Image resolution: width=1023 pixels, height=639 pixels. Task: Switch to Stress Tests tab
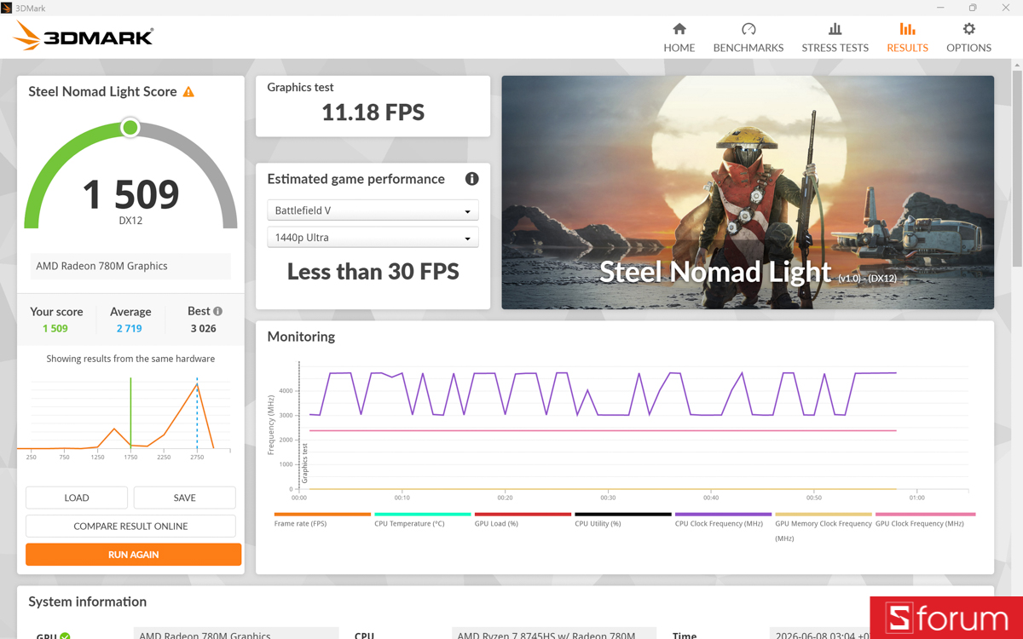pyautogui.click(x=835, y=38)
